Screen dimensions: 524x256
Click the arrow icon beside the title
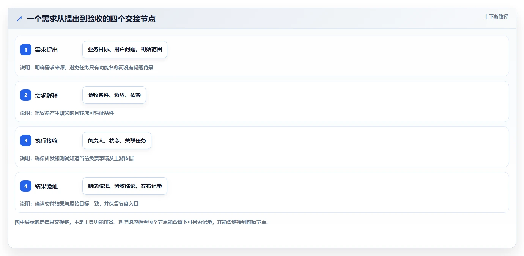click(x=19, y=19)
